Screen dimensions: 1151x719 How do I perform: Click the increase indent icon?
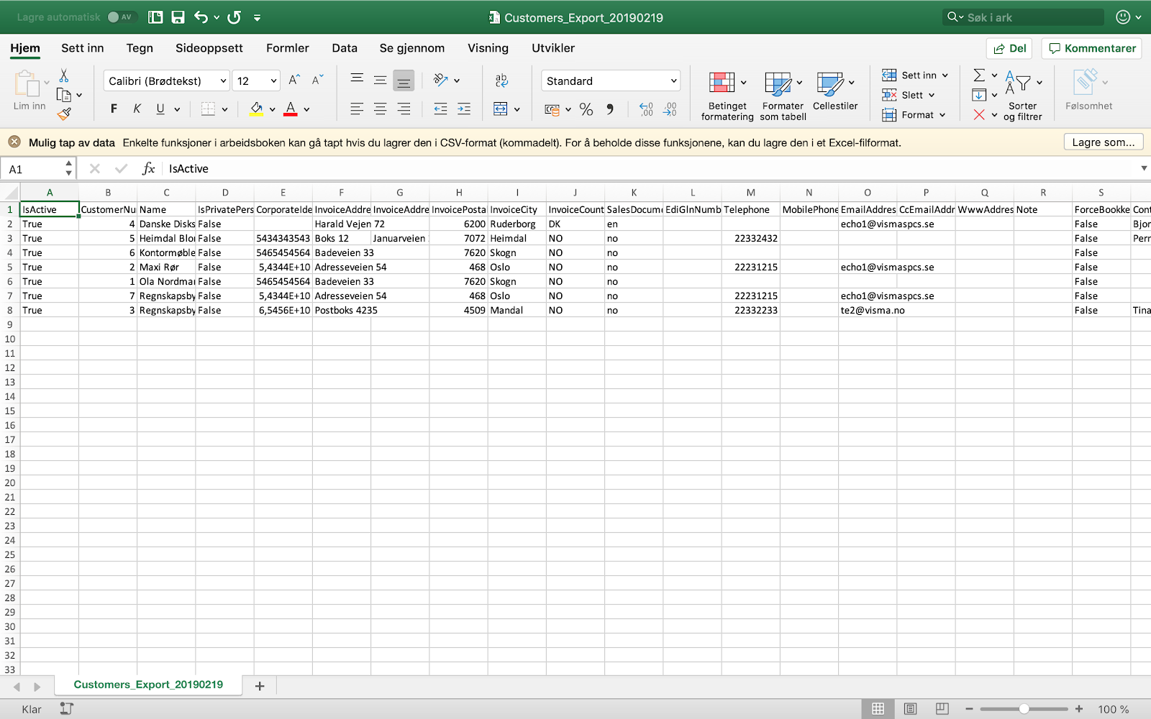pyautogui.click(x=464, y=109)
